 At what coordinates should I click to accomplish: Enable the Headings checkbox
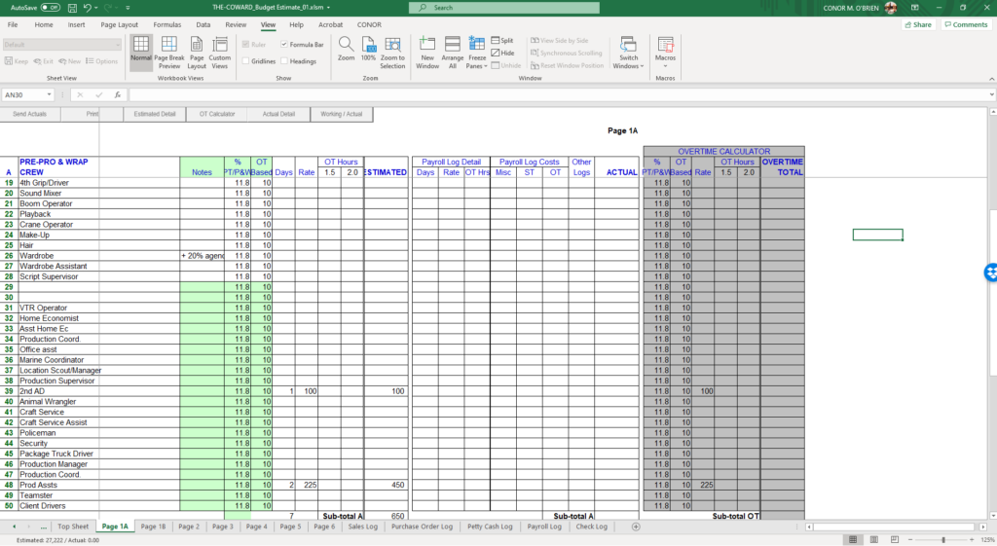coord(284,61)
